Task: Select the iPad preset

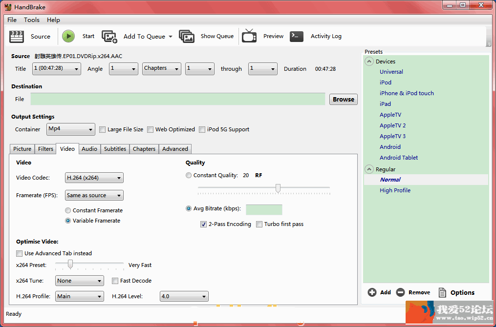Action: [x=385, y=104]
